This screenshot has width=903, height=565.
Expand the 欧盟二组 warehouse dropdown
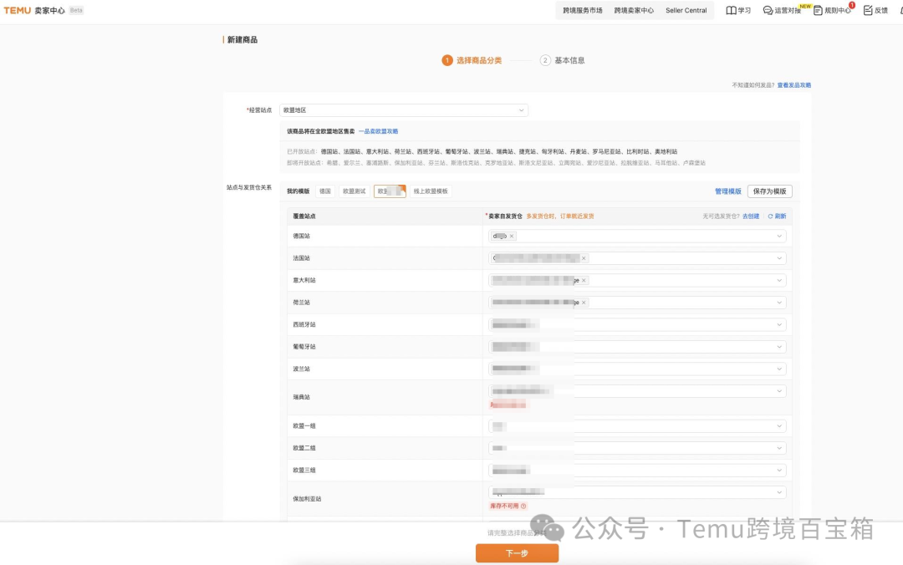[779, 448]
